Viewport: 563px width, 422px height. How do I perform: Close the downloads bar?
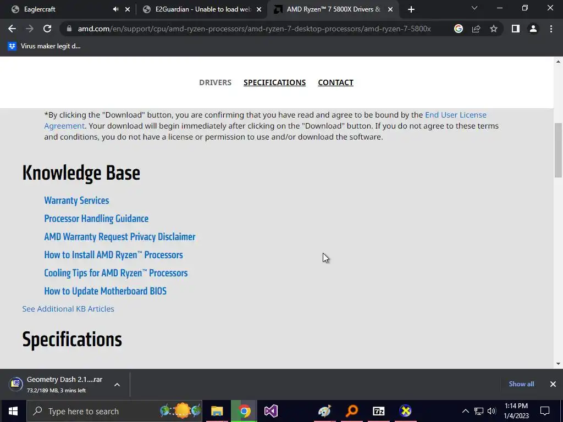click(553, 384)
